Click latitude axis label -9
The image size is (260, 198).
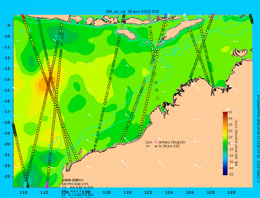point(8,26)
